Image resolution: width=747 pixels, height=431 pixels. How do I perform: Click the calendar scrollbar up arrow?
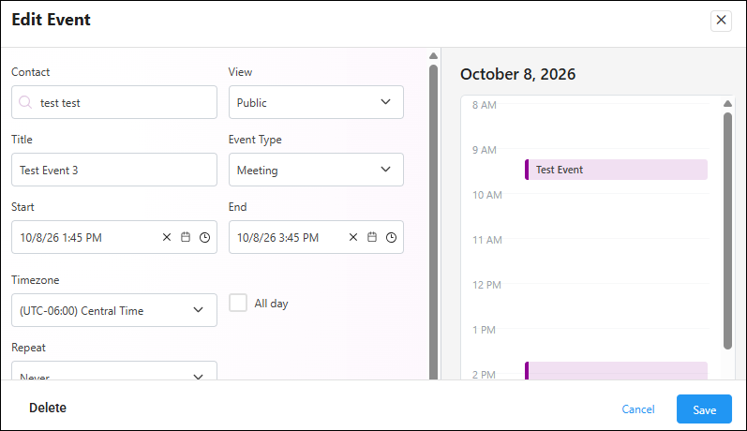(x=727, y=103)
